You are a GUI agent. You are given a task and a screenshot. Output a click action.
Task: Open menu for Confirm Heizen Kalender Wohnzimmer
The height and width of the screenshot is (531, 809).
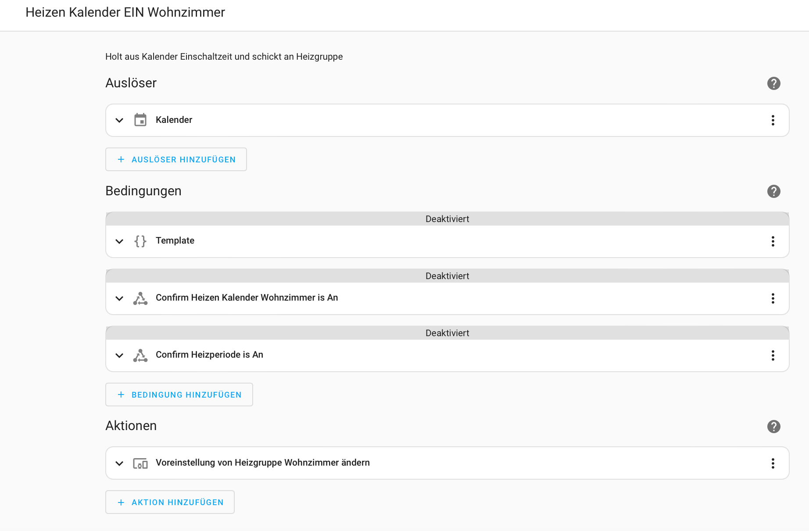point(773,298)
